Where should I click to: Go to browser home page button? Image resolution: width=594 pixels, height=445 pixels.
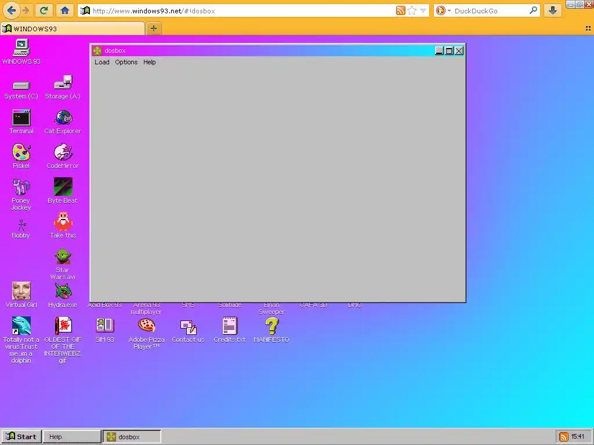[x=65, y=10]
